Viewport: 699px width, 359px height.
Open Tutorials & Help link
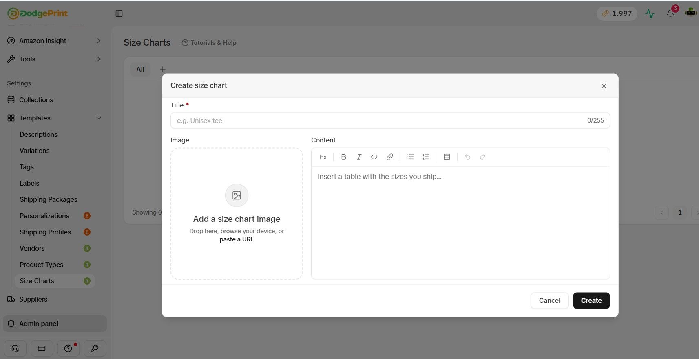[x=209, y=43]
